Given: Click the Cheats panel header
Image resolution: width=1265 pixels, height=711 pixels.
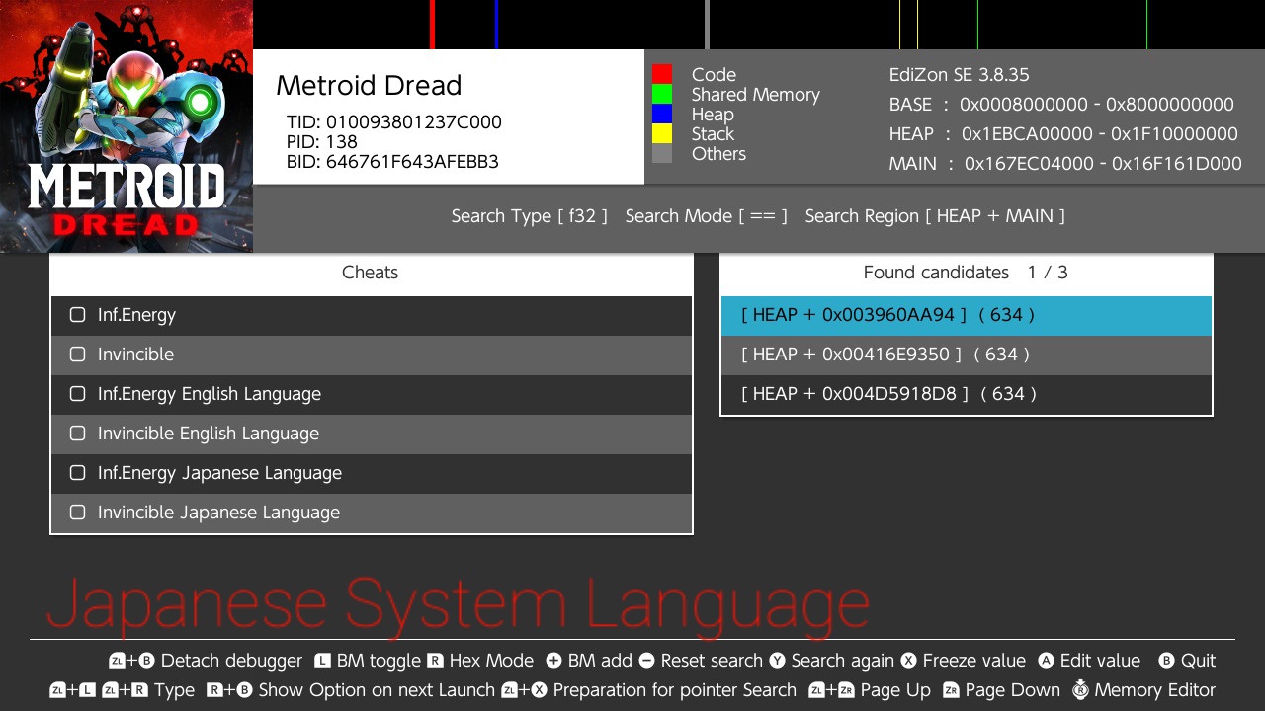Looking at the screenshot, I should (x=371, y=273).
